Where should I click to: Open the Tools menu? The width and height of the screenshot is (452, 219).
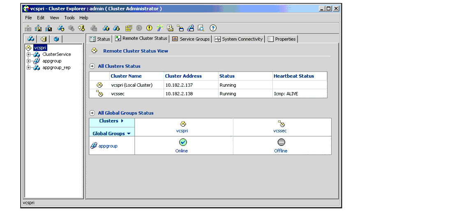click(69, 18)
